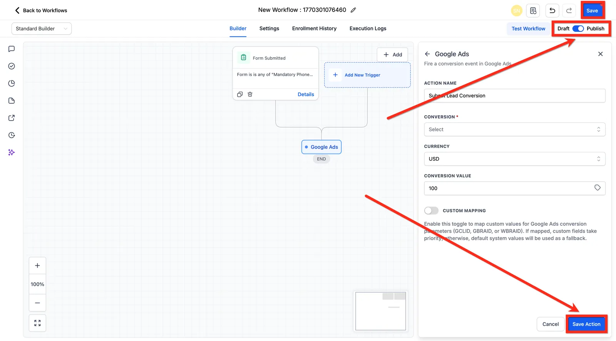Switch to the Settings tab
This screenshot has width=616, height=341.
269,28
